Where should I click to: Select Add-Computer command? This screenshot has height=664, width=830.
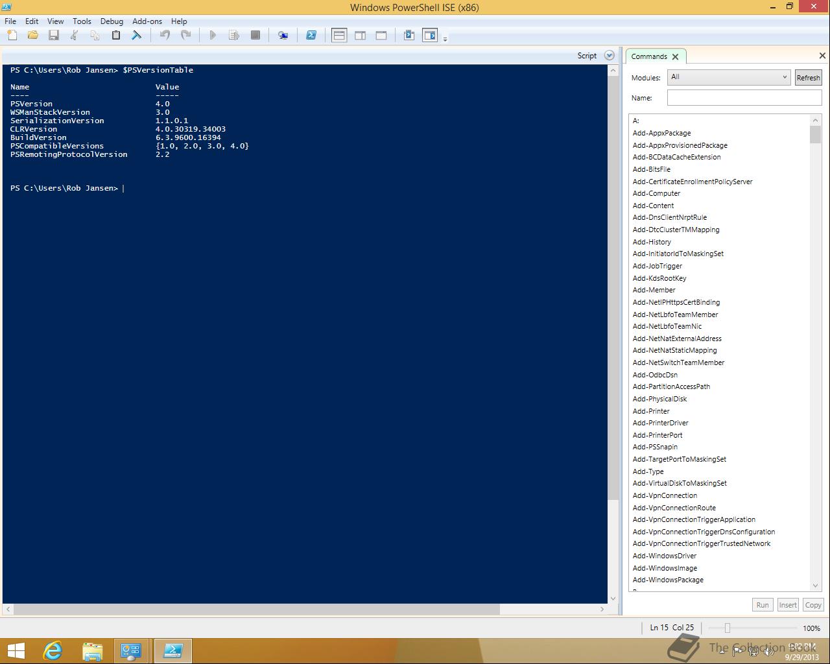[656, 193]
